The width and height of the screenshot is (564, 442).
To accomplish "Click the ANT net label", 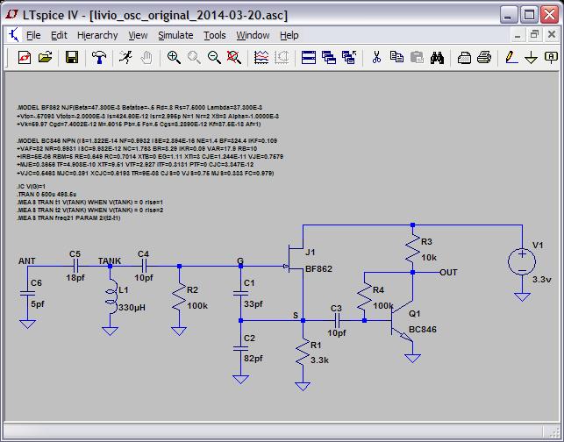I will (26, 260).
